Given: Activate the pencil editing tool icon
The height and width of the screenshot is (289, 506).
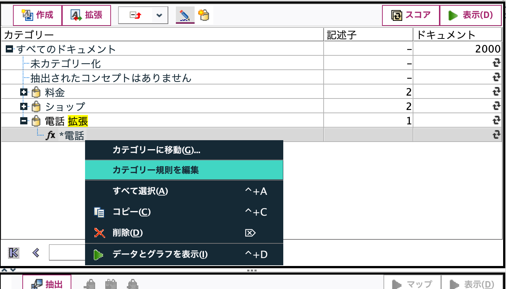Looking at the screenshot, I should (185, 15).
